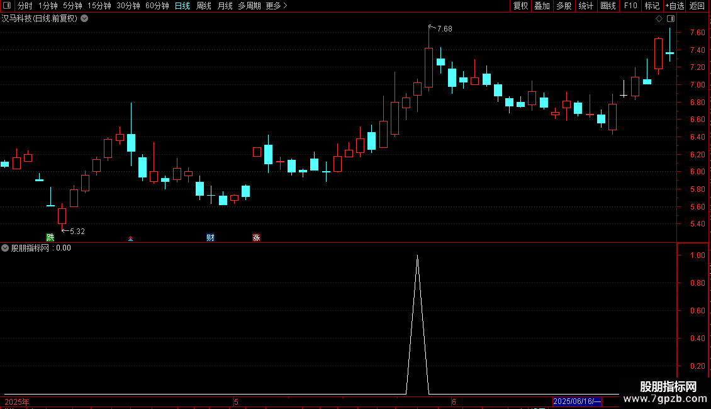This screenshot has width=711, height=409.
Task: Select the 15分钟 period tab
Action: coord(99,6)
